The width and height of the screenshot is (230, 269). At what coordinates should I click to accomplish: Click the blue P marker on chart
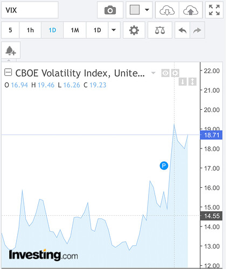[x=164, y=166]
